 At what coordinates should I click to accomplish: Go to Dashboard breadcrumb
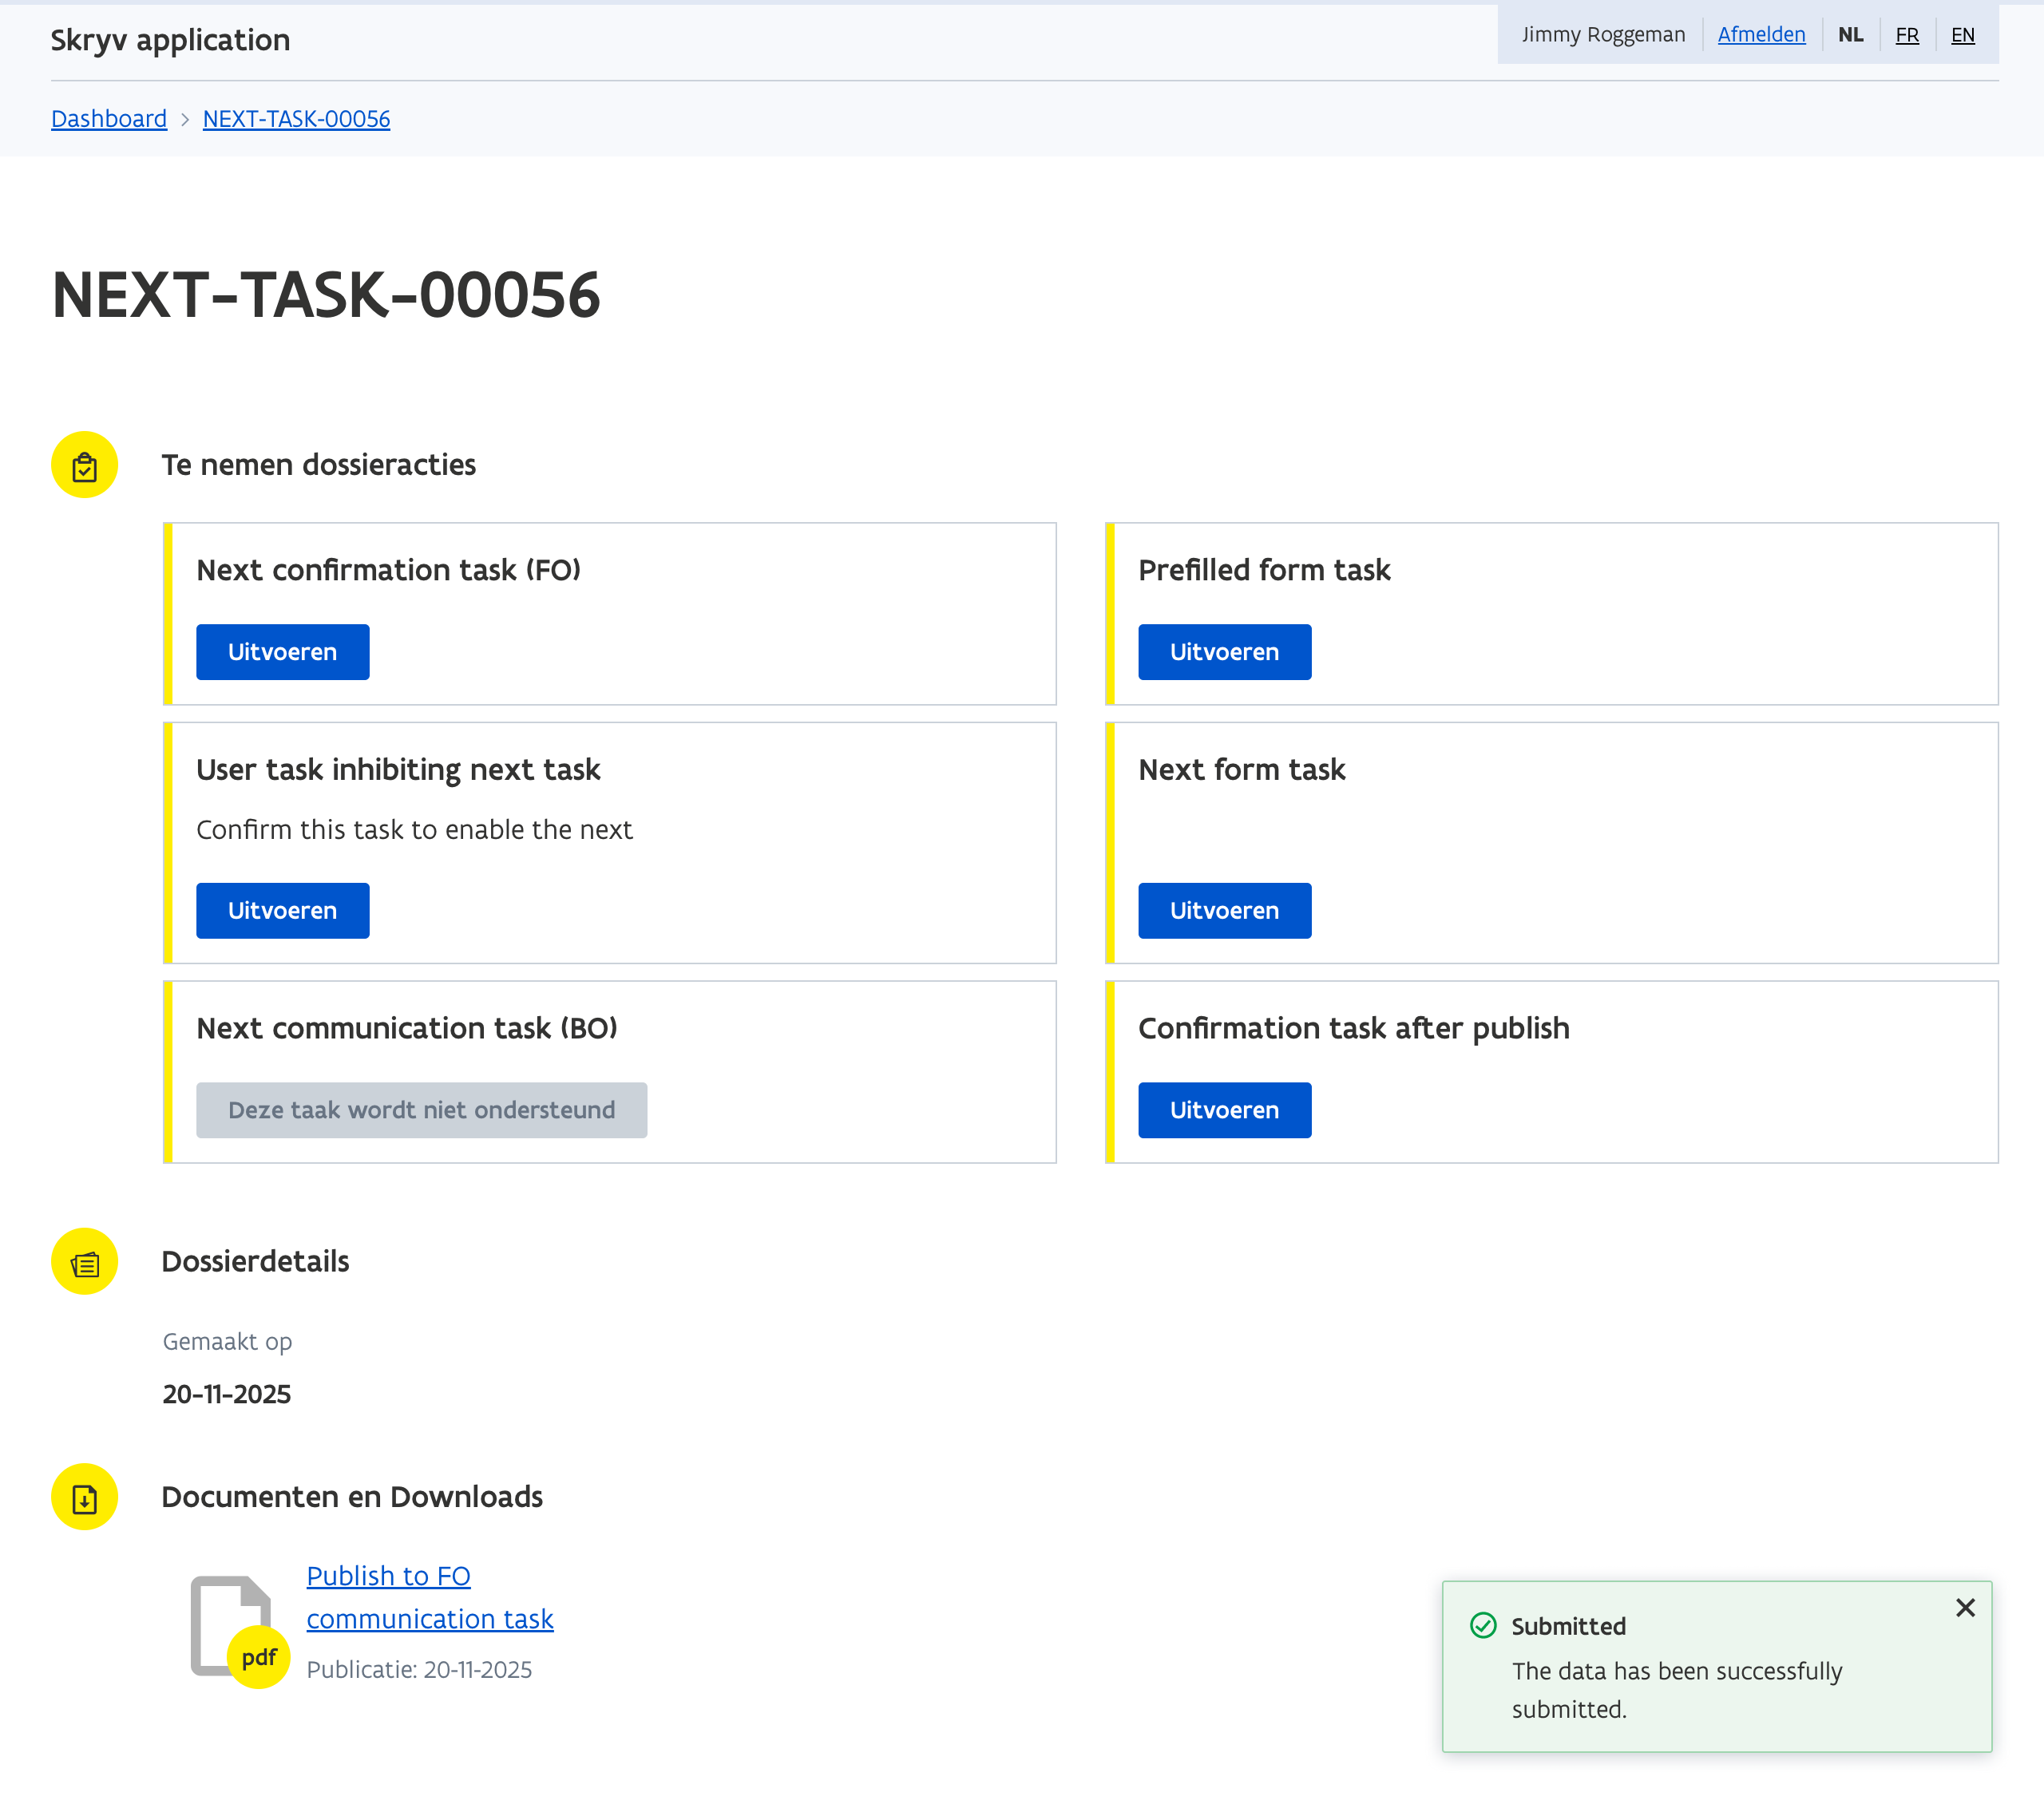[x=109, y=119]
